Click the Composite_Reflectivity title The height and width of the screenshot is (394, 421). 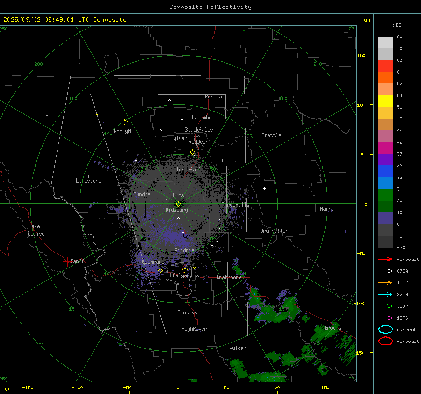click(210, 7)
